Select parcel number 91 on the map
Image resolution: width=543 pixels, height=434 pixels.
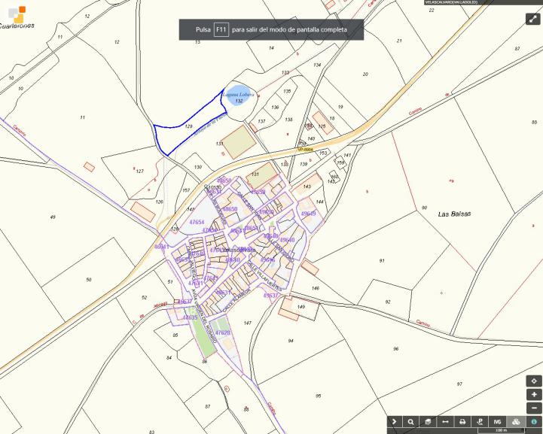[x=382, y=261]
